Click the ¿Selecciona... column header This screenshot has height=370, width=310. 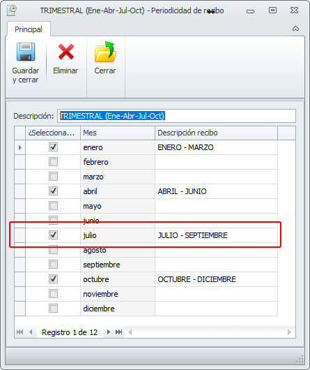53,133
